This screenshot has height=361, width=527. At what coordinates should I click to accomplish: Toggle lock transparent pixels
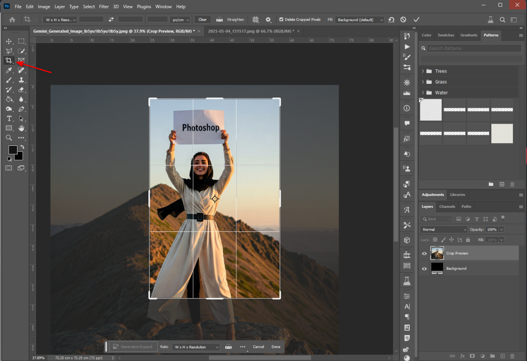(435, 240)
